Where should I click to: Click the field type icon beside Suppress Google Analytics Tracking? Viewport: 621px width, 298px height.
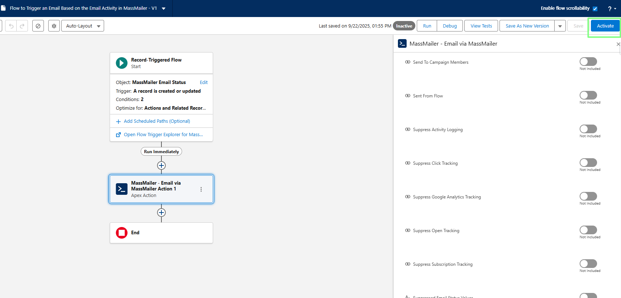408,197
